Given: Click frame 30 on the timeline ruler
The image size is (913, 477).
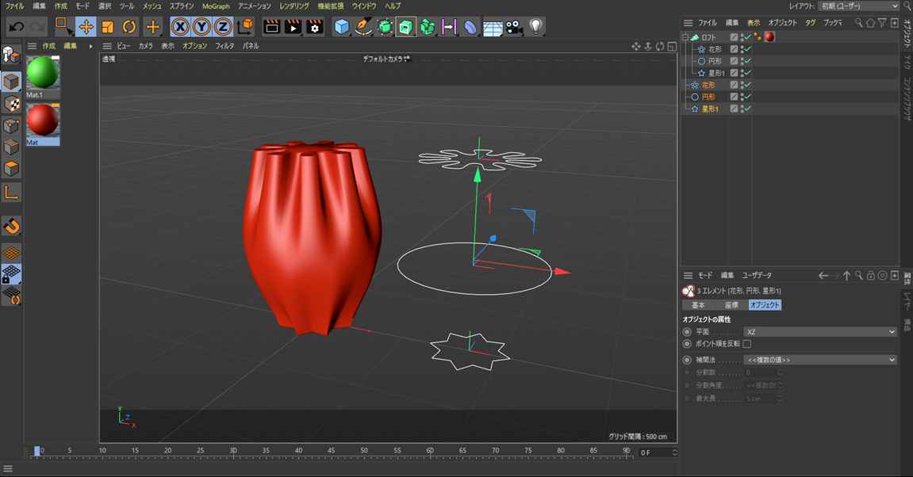Looking at the screenshot, I should click(233, 452).
